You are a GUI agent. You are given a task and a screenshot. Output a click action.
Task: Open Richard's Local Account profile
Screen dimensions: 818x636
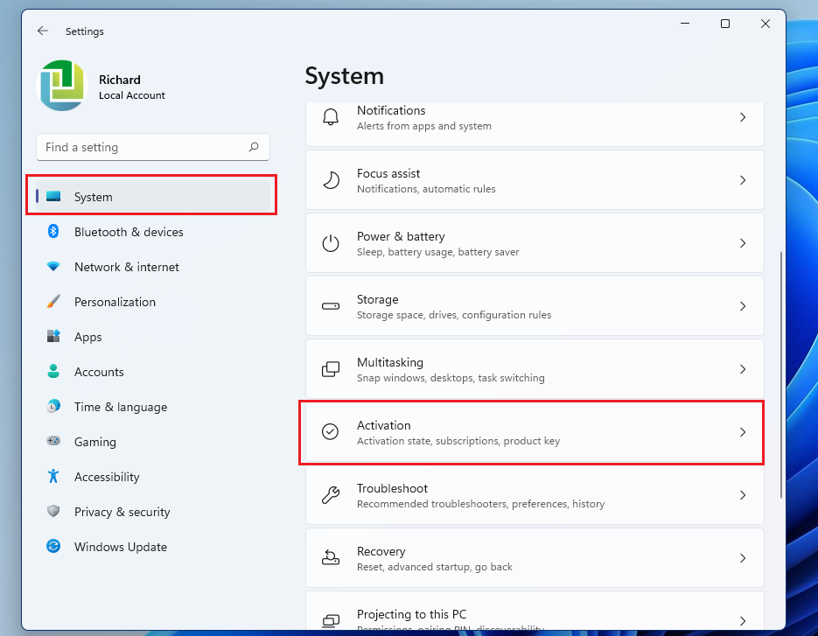tap(105, 86)
